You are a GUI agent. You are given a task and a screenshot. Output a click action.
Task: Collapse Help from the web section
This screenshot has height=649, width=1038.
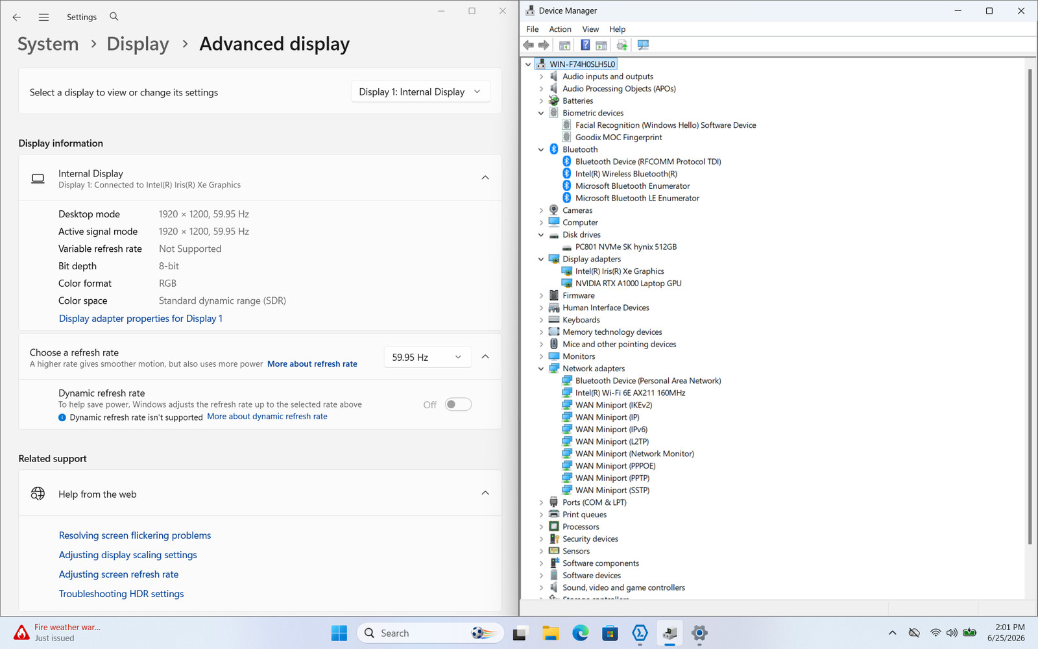(485, 493)
